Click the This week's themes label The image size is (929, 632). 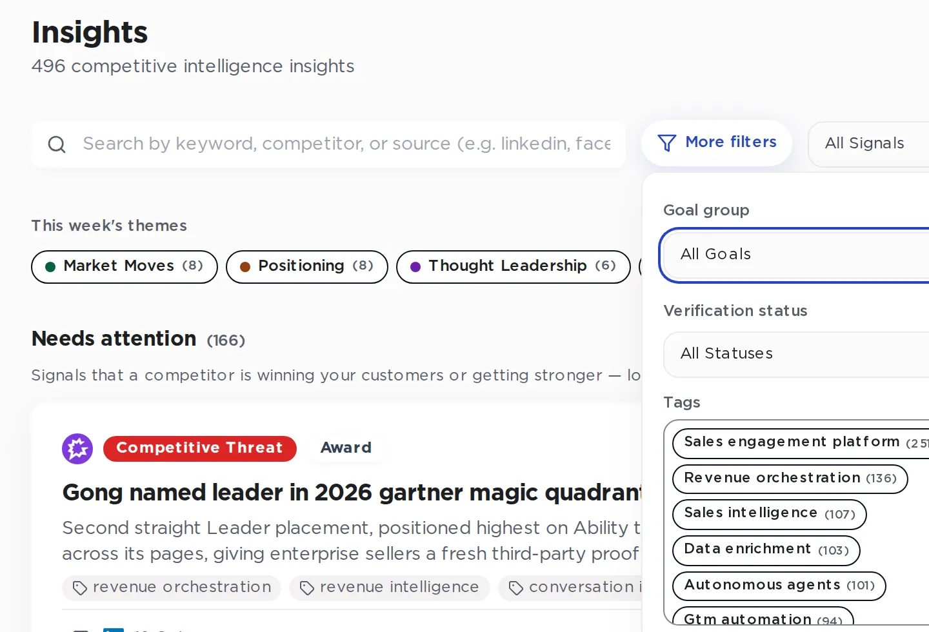click(109, 226)
